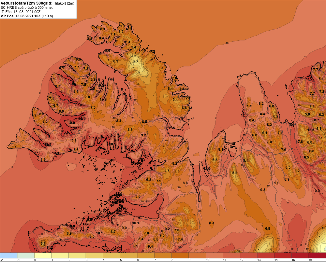The width and height of the screenshot is (326, 262).
Task: Click the 10.8 temperature label
Action: 71,226
